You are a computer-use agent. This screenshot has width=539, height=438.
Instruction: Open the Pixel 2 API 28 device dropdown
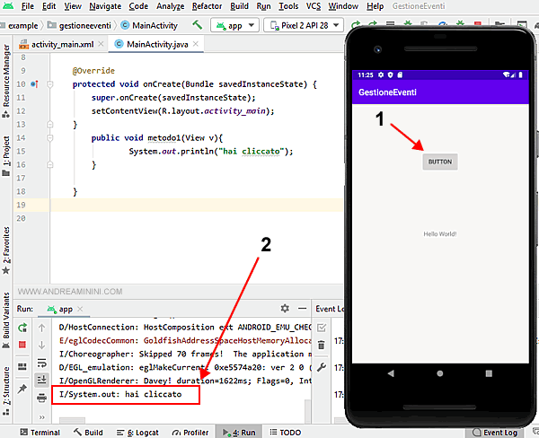[x=295, y=26]
